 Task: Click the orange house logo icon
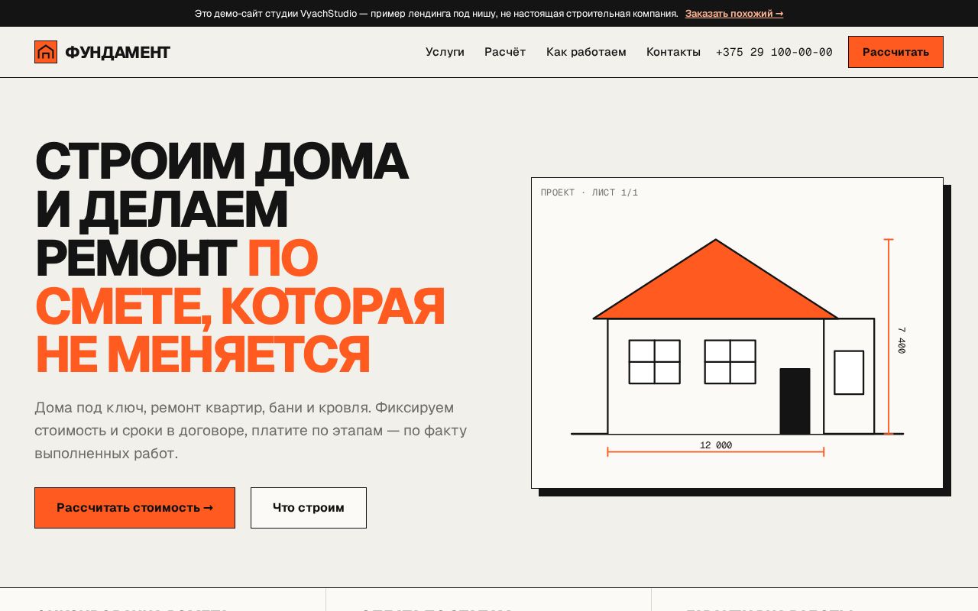(x=46, y=52)
